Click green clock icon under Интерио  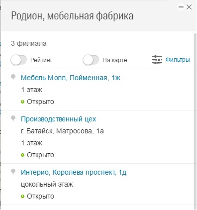23,196
